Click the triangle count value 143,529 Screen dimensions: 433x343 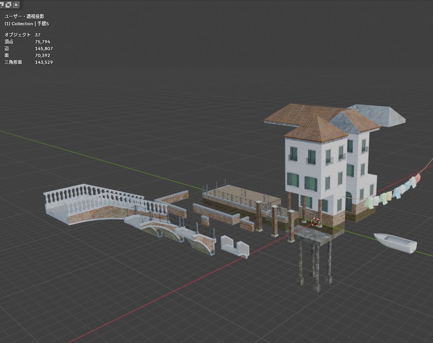44,62
